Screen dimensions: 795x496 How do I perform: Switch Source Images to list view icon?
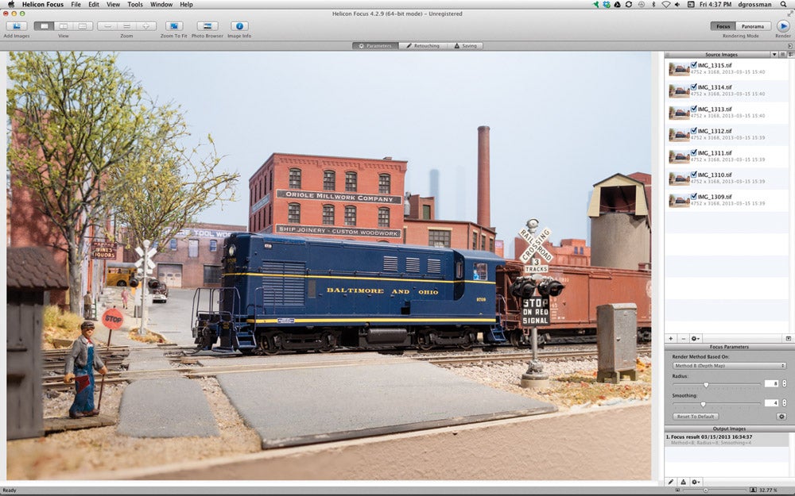[783, 54]
